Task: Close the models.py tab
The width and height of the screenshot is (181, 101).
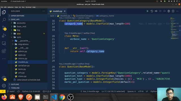Action: tap(65, 11)
